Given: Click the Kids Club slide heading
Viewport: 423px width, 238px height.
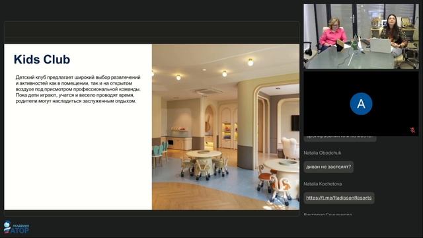Looking at the screenshot, I should (42, 59).
